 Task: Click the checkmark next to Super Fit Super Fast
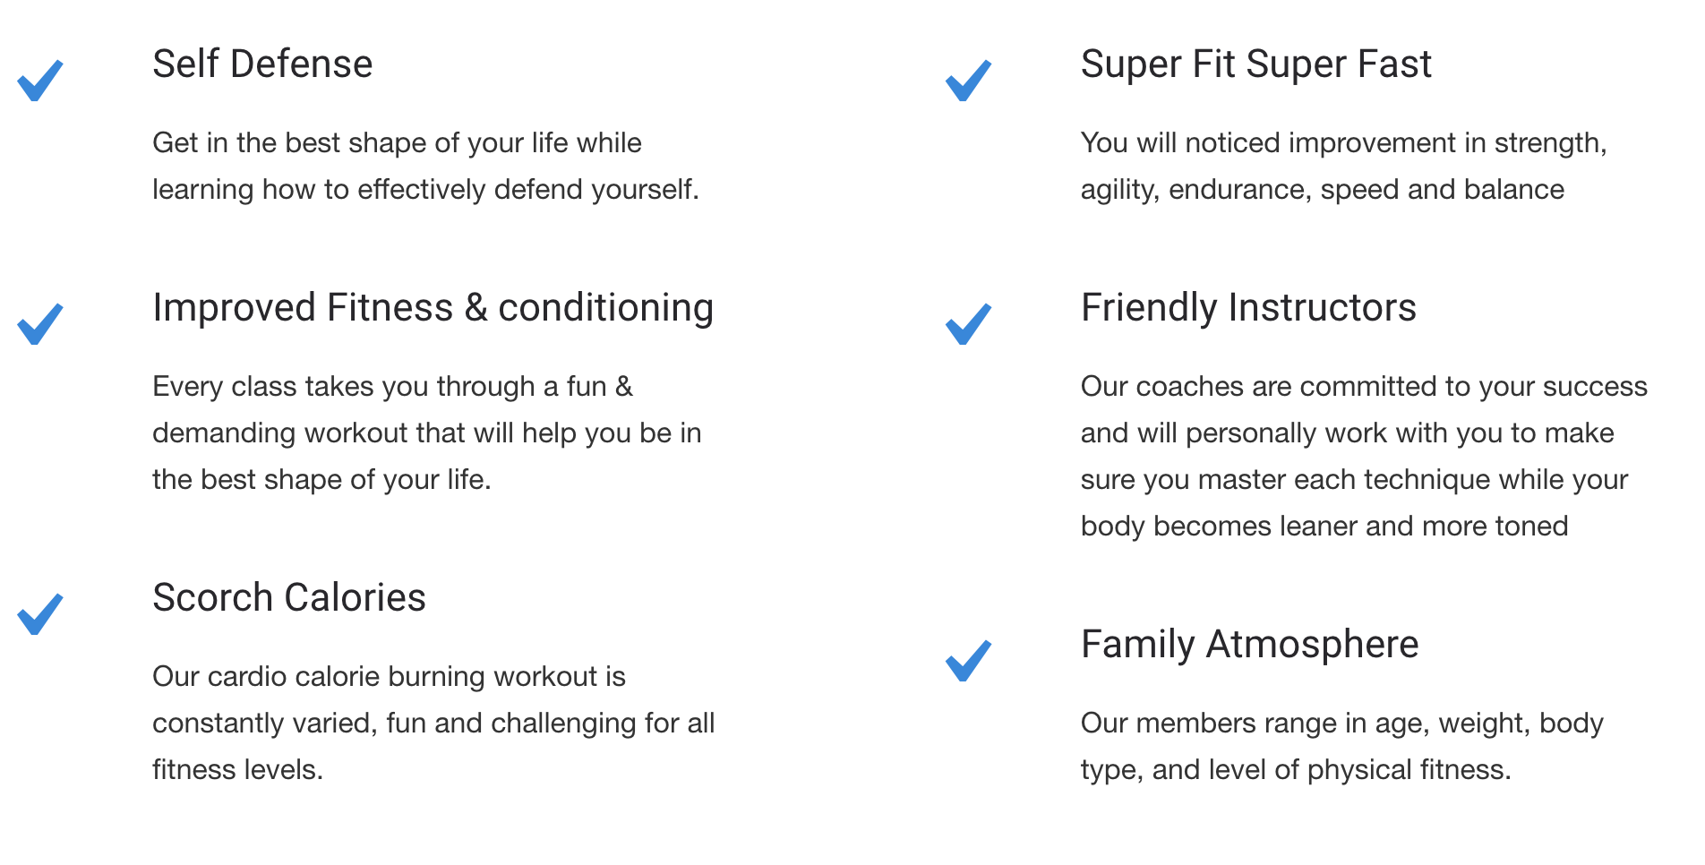[969, 81]
